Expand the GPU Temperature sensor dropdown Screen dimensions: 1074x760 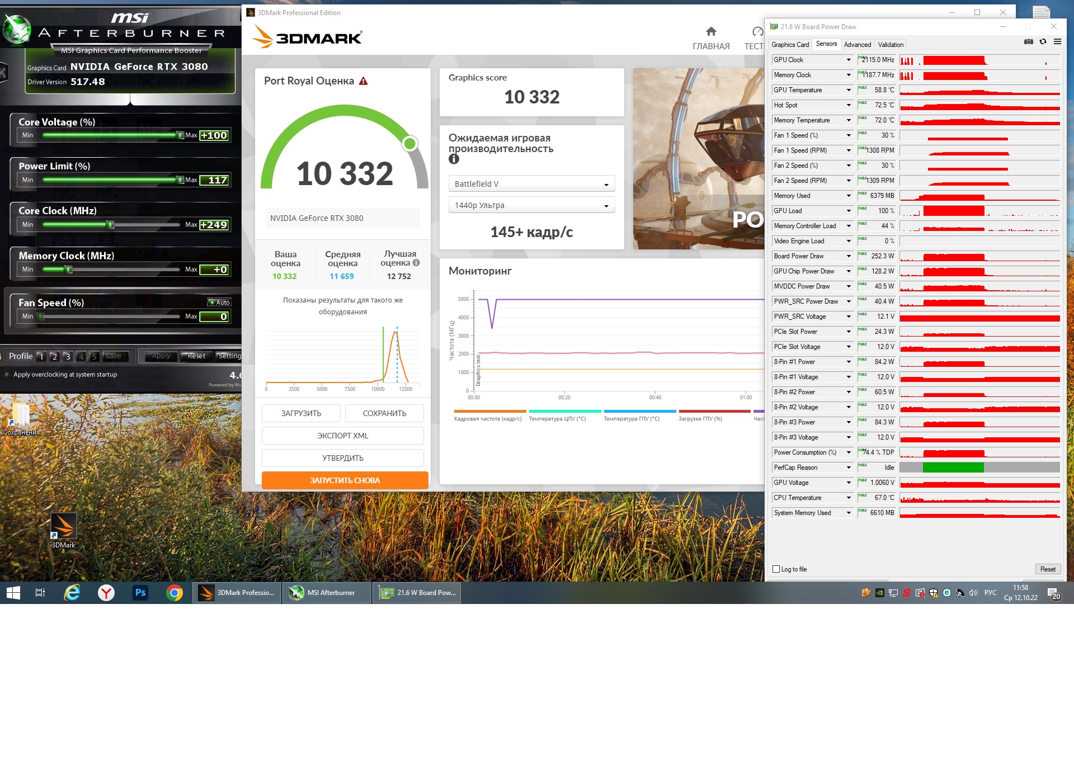click(x=849, y=90)
